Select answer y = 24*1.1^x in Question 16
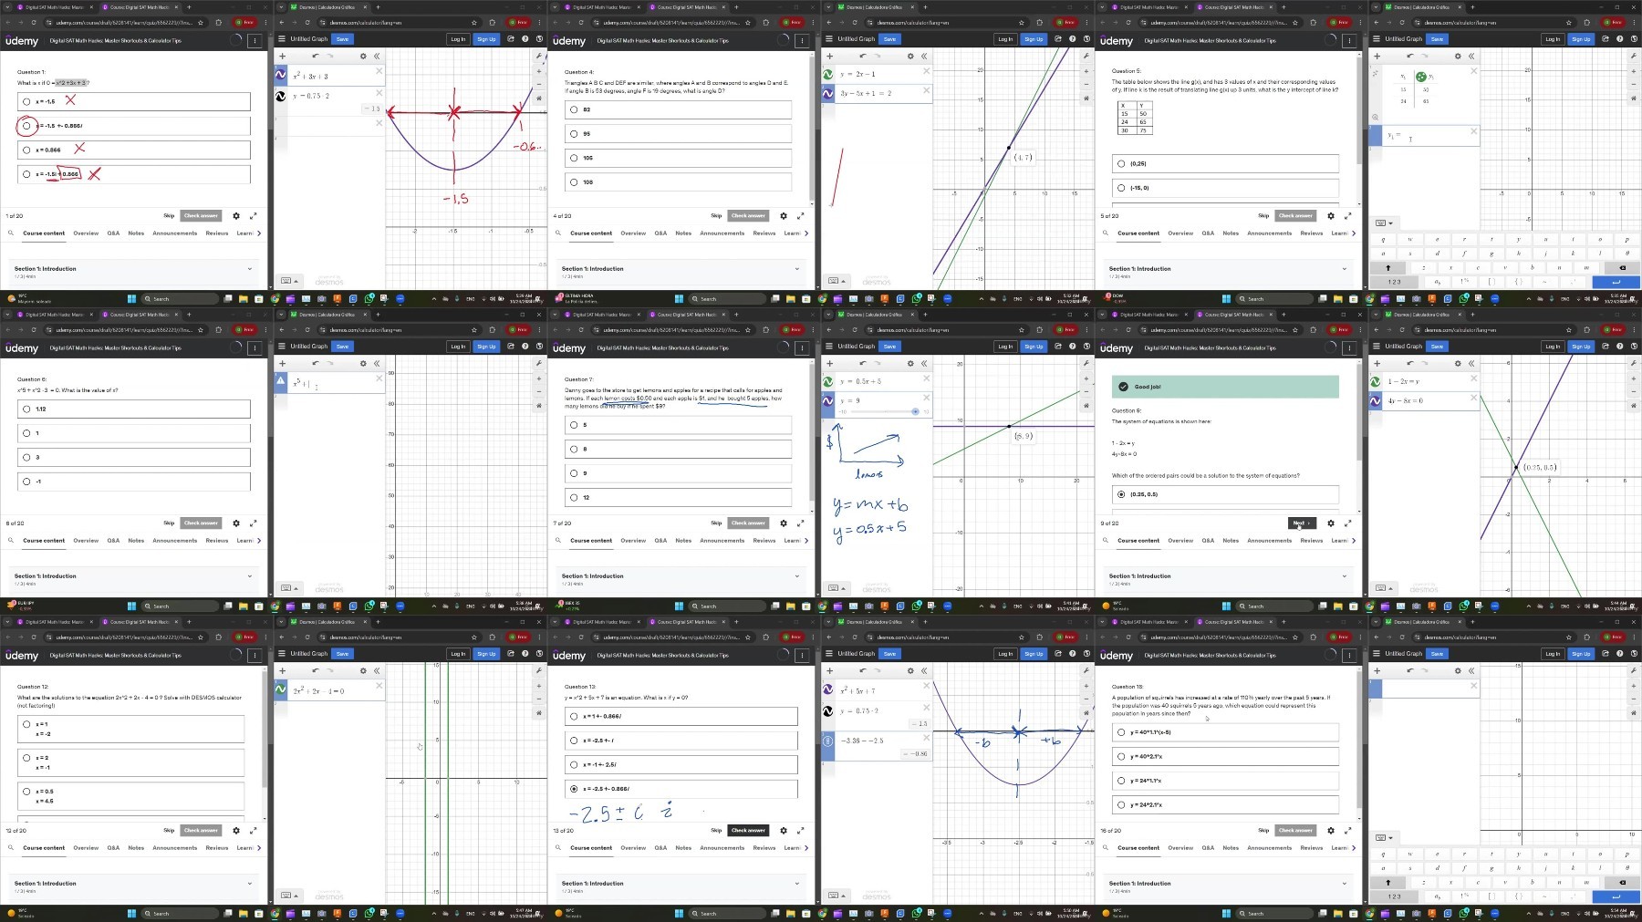The image size is (1642, 922). 1225,781
